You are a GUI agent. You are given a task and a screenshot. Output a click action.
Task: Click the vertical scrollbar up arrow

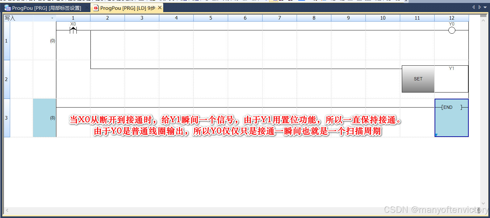pyautogui.click(x=483, y=20)
